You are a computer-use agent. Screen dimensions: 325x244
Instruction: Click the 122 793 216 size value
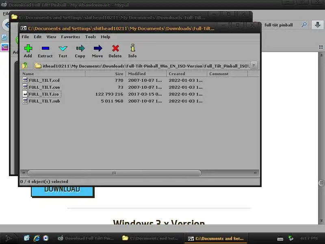[x=109, y=94]
